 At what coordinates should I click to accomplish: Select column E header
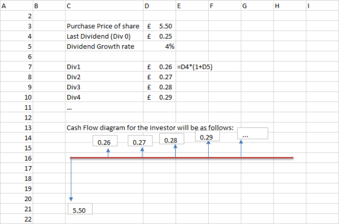click(x=193, y=5)
